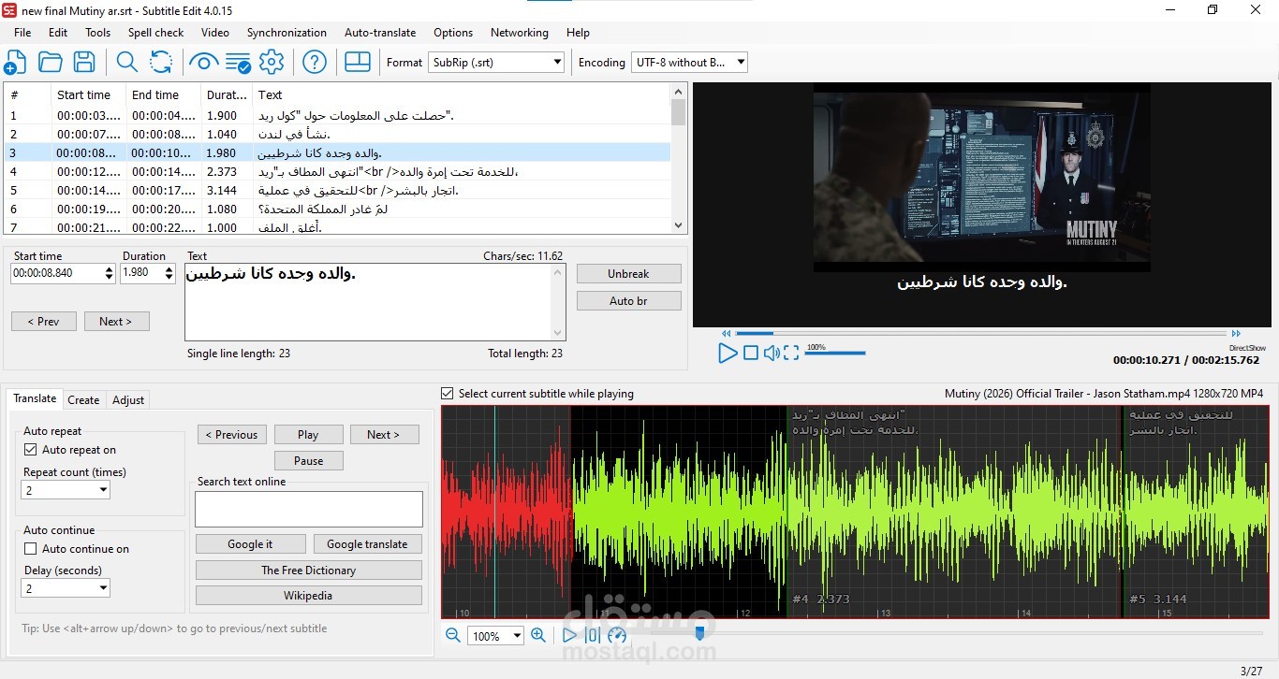Open the Auto-translate menu
Image resolution: width=1279 pixels, height=679 pixels.
coord(380,33)
